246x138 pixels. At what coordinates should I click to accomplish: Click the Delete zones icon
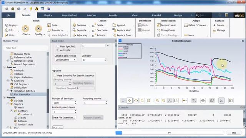point(94,26)
